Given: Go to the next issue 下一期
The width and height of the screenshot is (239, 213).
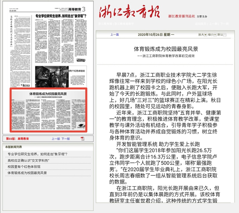Looking at the screenshot, I should coord(225,23).
